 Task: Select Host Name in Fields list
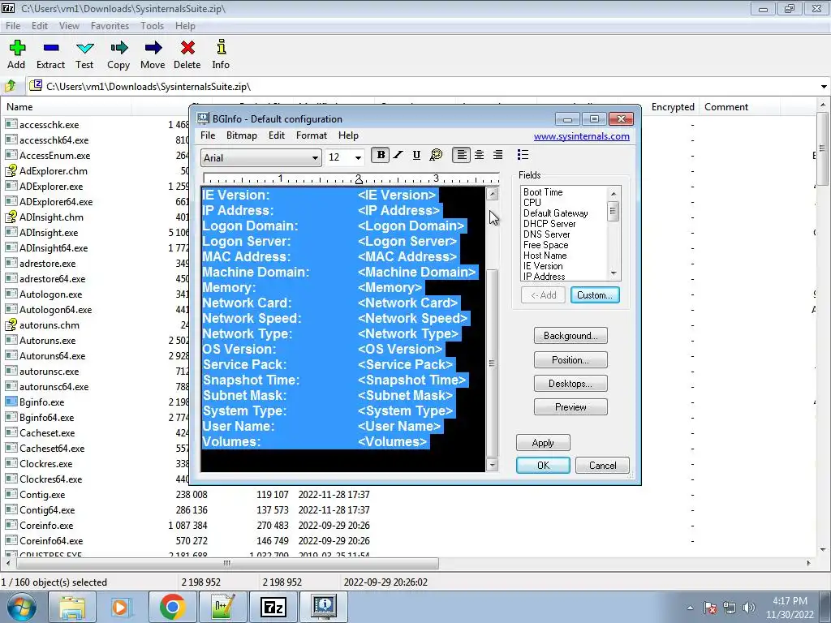click(545, 256)
